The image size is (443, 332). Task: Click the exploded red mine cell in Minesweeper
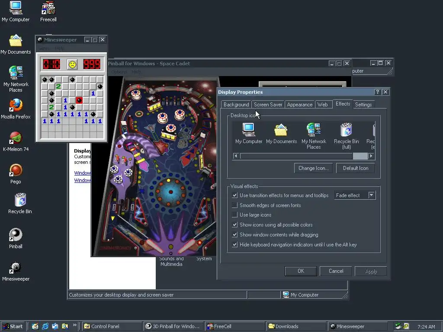click(x=79, y=100)
